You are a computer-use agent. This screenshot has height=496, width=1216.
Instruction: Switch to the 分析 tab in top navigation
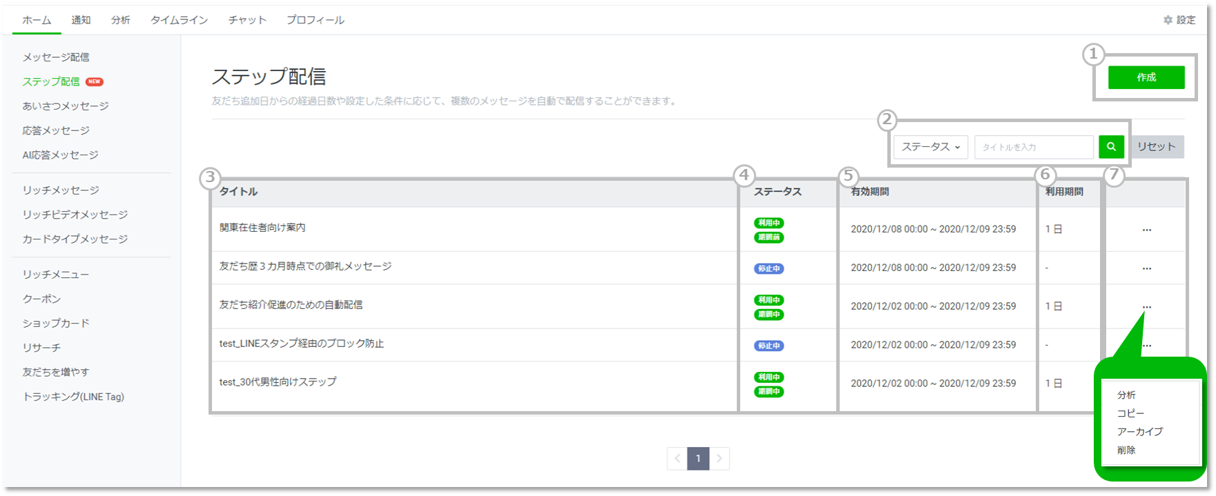pyautogui.click(x=121, y=20)
